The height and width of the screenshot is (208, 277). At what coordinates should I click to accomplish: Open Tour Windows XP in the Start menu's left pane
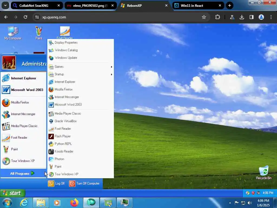(23, 161)
